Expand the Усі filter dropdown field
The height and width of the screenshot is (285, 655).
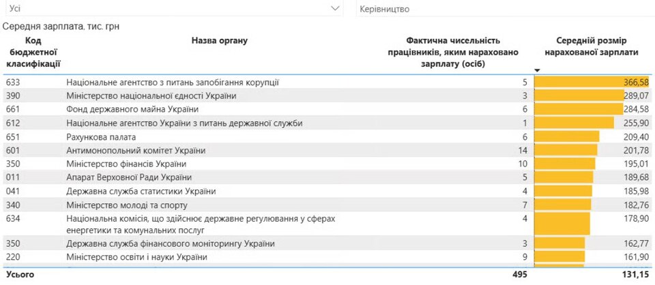coord(171,8)
